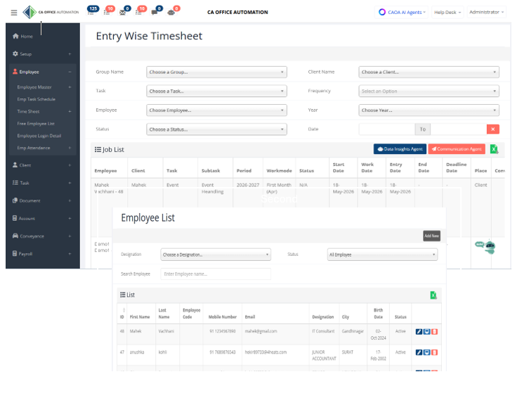522x405 pixels.
Task: Open the middle blue action icon for anushka
Action: [x=426, y=352]
